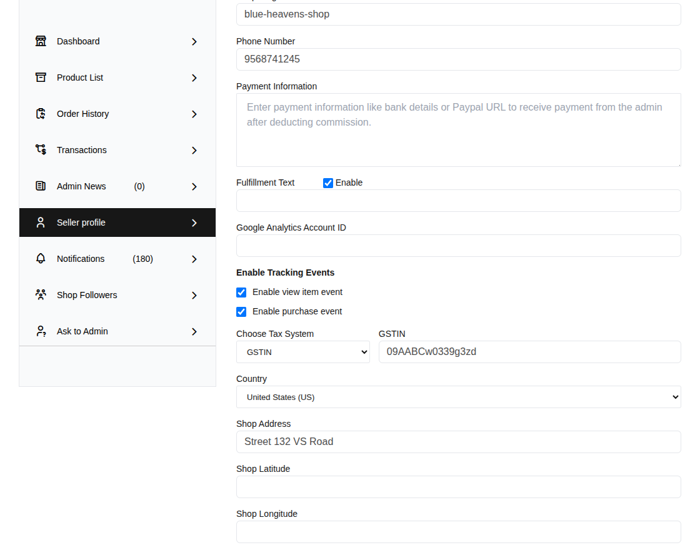The height and width of the screenshot is (550, 700).
Task: Click the Order History icon
Action: pyautogui.click(x=41, y=113)
